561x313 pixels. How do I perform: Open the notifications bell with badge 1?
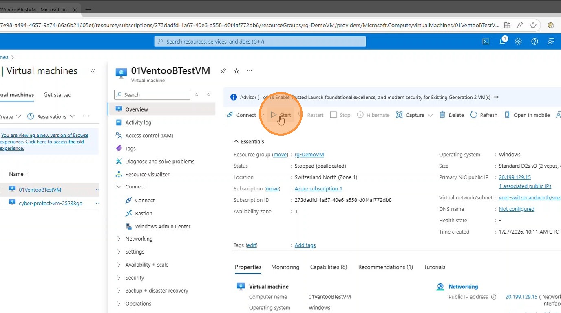pyautogui.click(x=503, y=41)
